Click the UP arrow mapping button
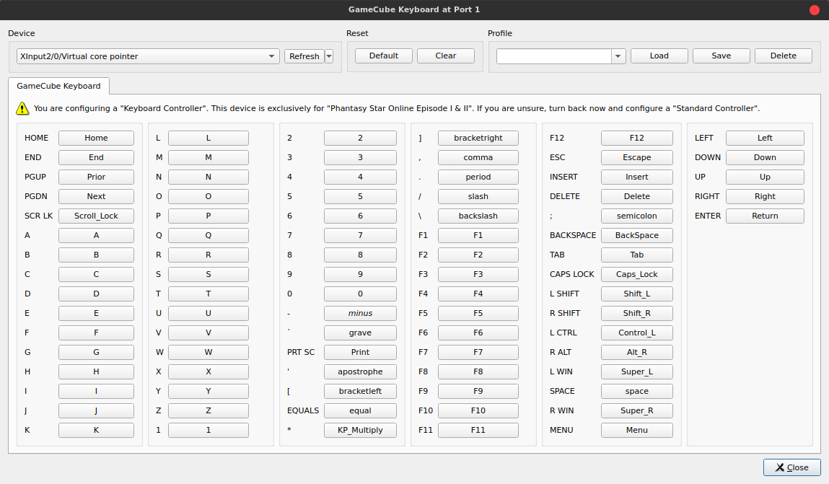 pyautogui.click(x=765, y=177)
